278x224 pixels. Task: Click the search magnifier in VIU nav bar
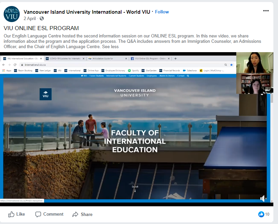[x=188, y=76]
